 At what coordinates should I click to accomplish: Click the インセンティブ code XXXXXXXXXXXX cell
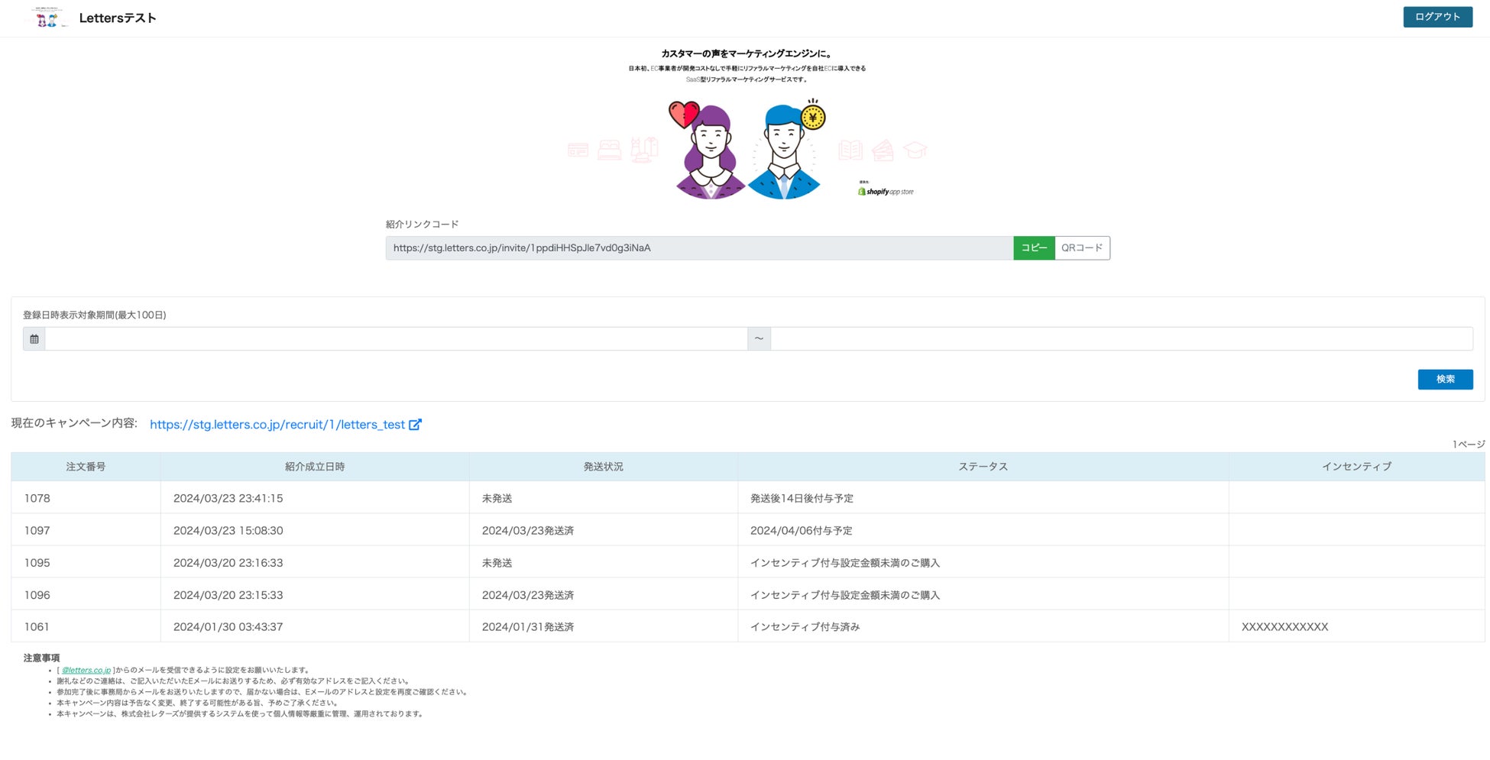pyautogui.click(x=1284, y=627)
